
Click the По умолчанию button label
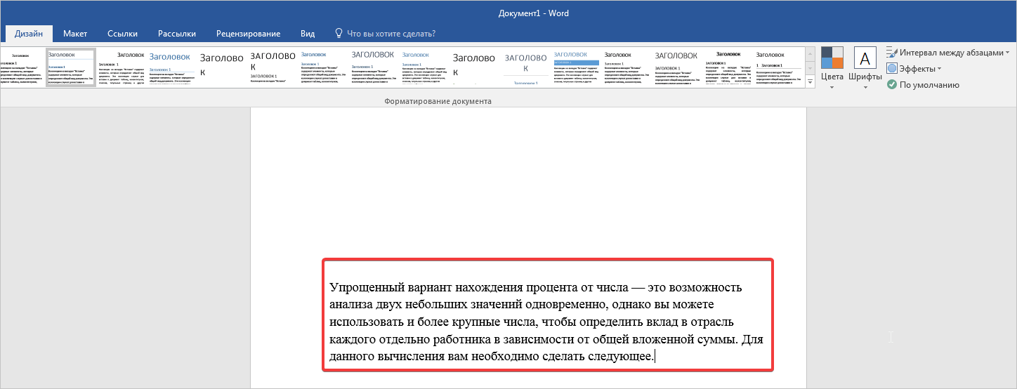click(x=929, y=85)
